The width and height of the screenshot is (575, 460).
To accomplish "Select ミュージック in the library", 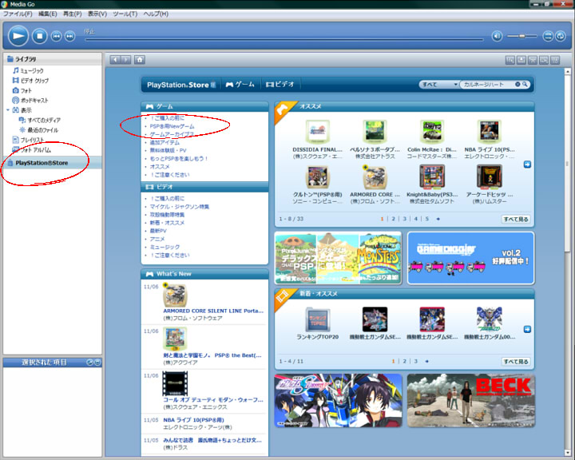I will point(28,70).
